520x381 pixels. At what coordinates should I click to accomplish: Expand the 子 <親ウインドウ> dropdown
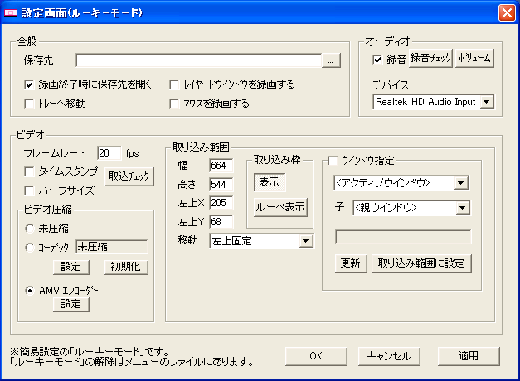click(x=463, y=208)
